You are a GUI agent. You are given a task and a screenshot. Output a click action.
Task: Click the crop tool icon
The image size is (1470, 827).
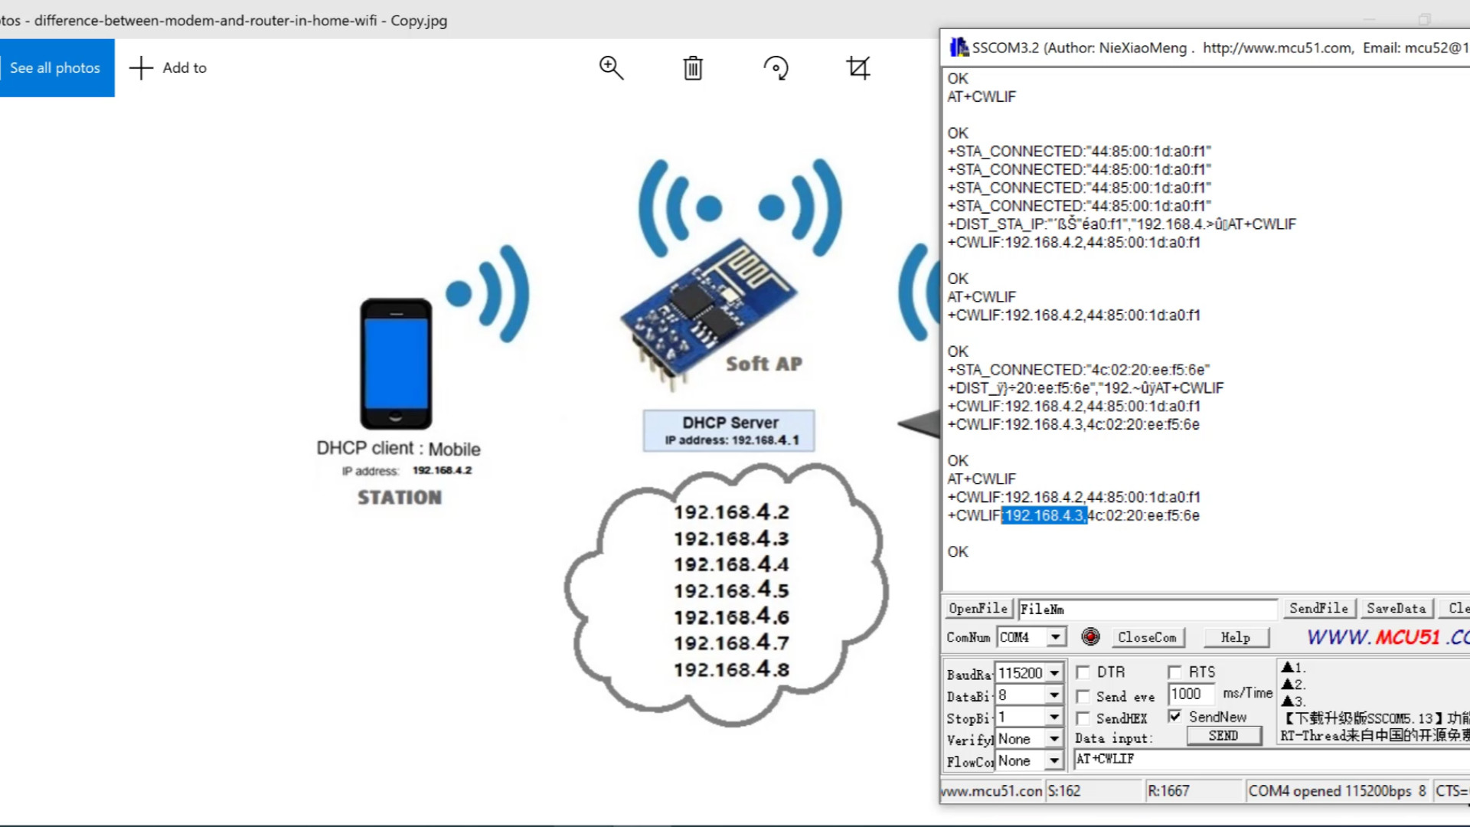(858, 68)
